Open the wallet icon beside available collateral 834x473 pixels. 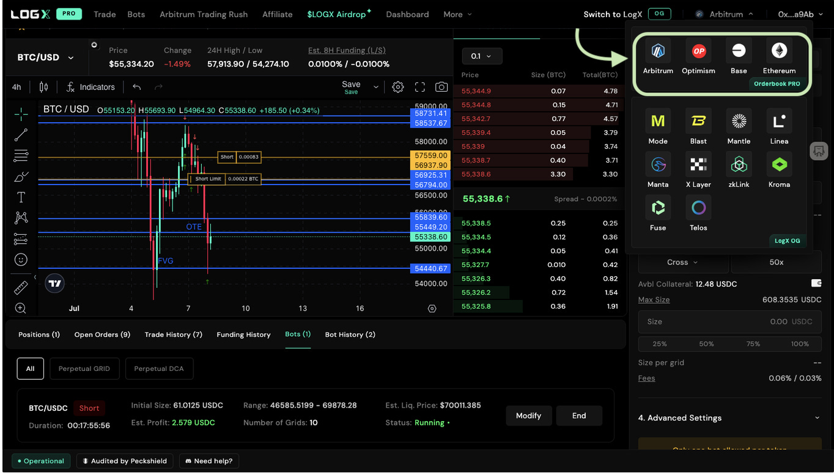816,284
